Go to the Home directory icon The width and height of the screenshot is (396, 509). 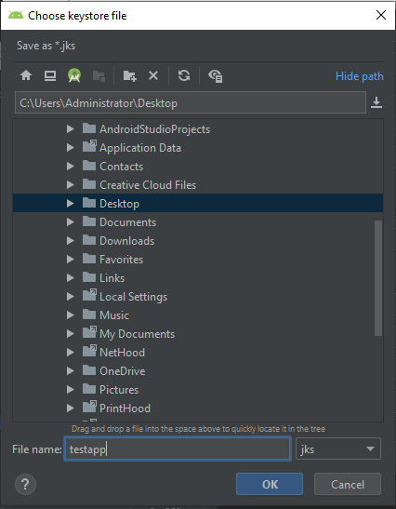point(26,75)
